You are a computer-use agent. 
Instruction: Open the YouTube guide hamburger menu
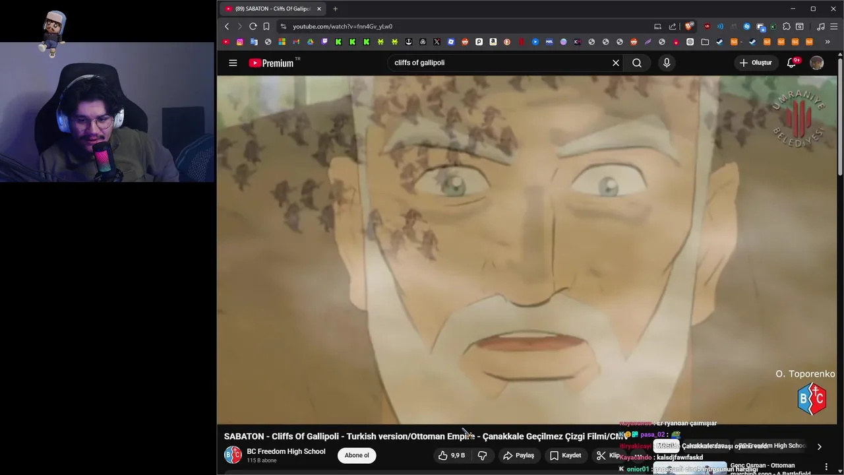click(233, 63)
